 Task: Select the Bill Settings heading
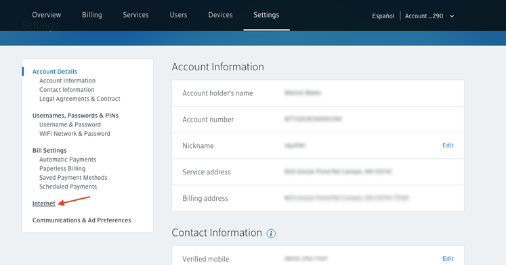click(x=49, y=150)
